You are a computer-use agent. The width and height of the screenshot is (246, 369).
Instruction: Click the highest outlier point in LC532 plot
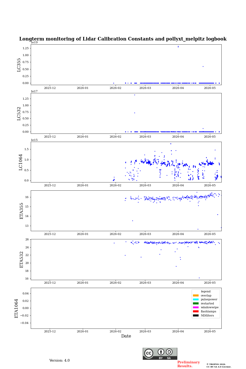coord(135,95)
